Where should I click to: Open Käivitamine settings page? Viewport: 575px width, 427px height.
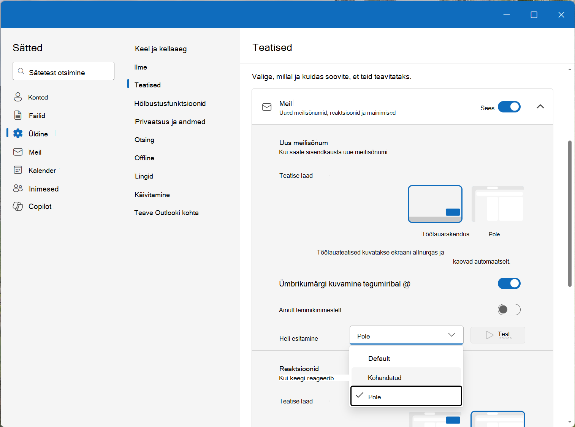[x=152, y=195]
